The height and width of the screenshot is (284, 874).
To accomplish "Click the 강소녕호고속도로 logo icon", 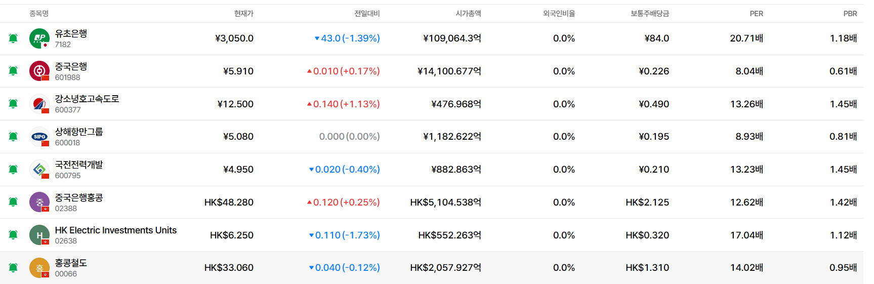I will (x=39, y=104).
